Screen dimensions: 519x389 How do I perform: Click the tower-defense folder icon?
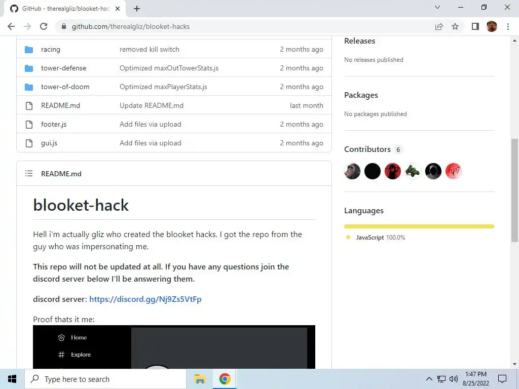29,68
